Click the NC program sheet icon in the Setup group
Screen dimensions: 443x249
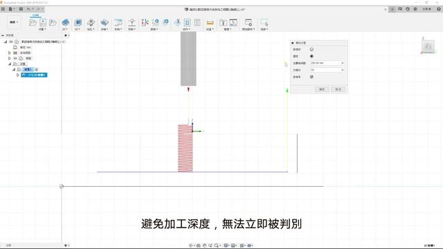[x=43, y=22]
